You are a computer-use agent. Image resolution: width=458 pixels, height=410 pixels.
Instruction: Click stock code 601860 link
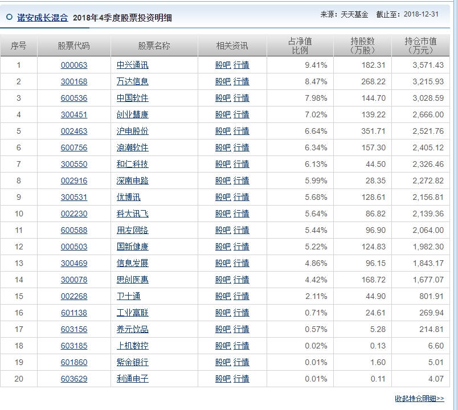73,362
